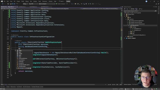Select 'string' in IntelliSense list
The width and height of the screenshot is (160, 90).
[24, 50]
